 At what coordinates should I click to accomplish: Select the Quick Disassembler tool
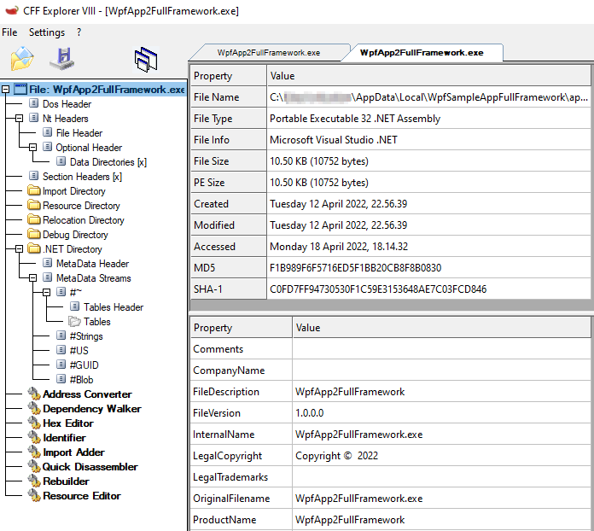90,467
